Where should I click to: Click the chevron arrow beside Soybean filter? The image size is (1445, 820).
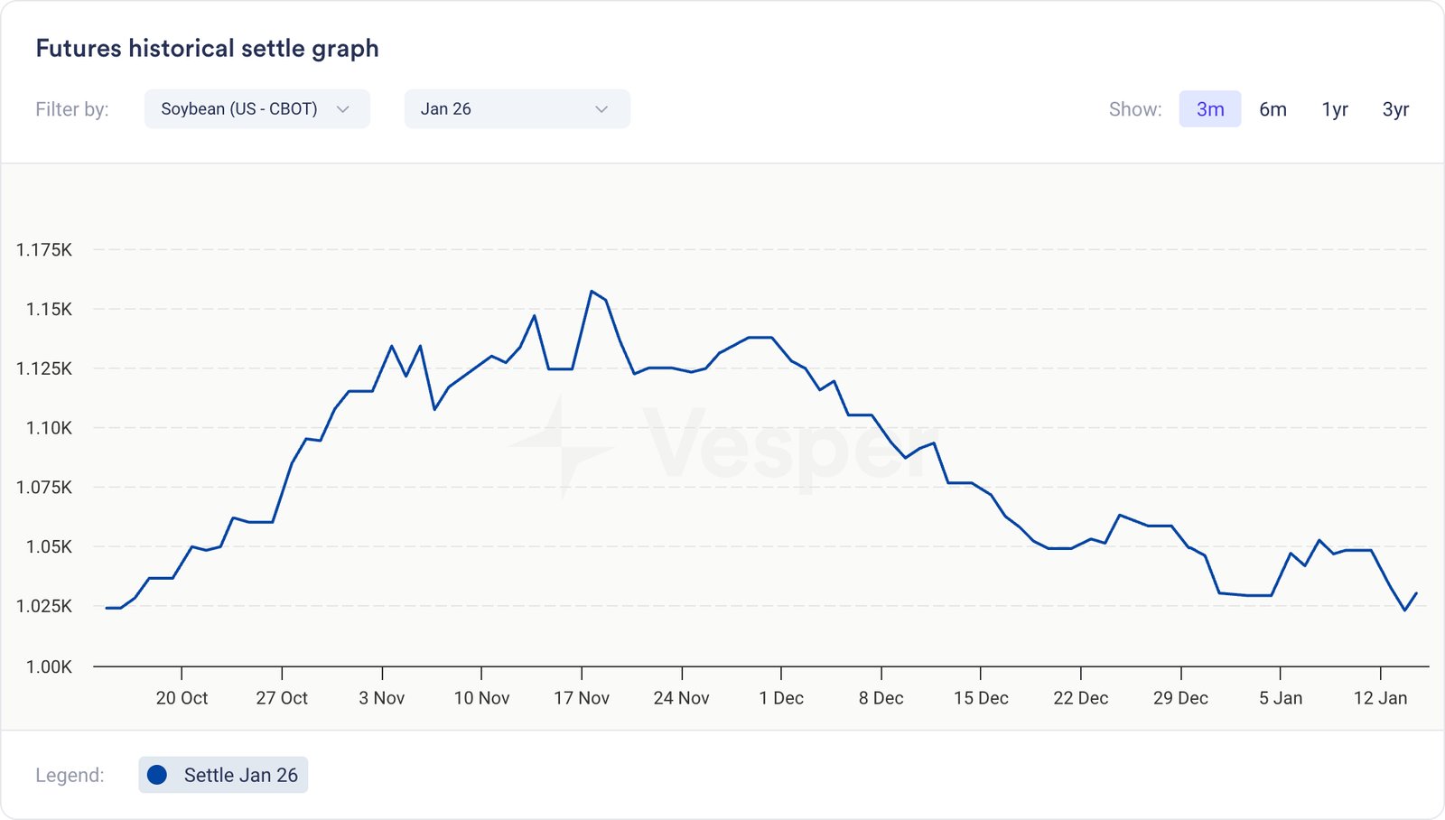click(x=343, y=109)
